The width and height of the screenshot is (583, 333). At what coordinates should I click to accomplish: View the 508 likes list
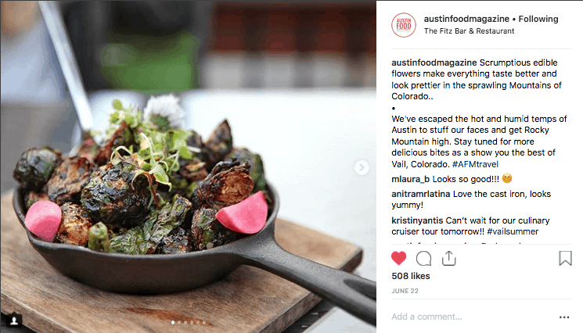coord(411,276)
